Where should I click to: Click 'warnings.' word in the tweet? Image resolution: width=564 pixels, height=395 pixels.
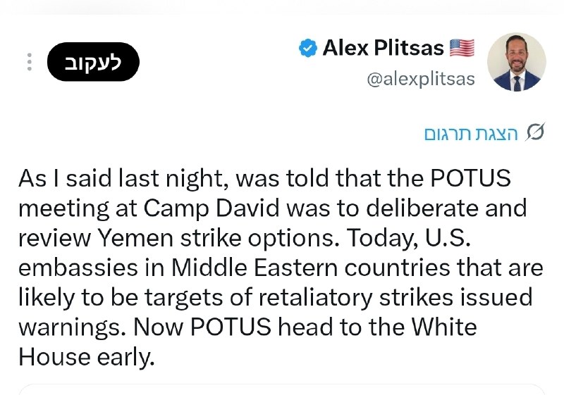pos(73,328)
